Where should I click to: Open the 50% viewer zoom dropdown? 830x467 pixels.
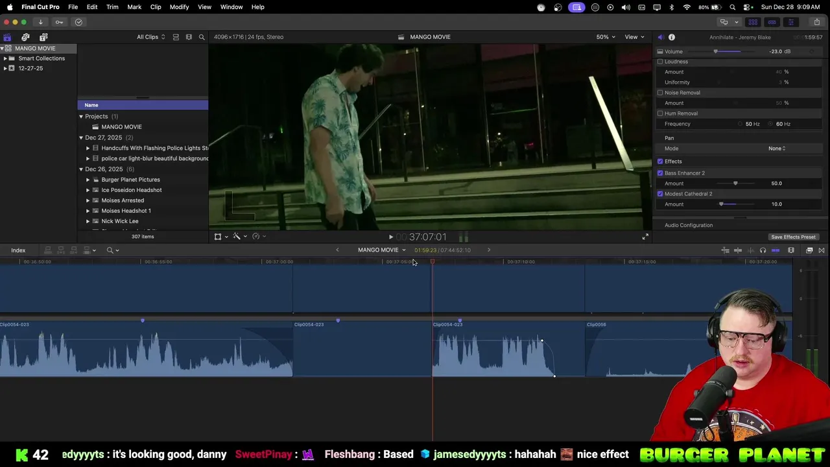[x=606, y=37]
